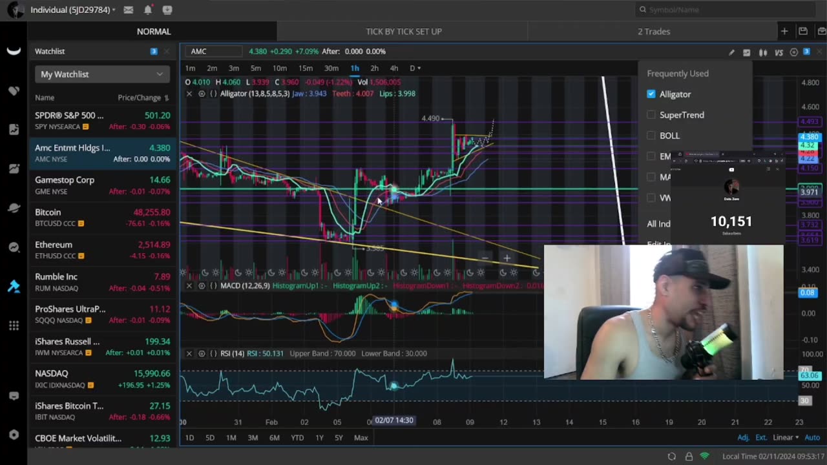Click the download icon in header
The width and height of the screenshot is (827, 465).
tap(167, 10)
